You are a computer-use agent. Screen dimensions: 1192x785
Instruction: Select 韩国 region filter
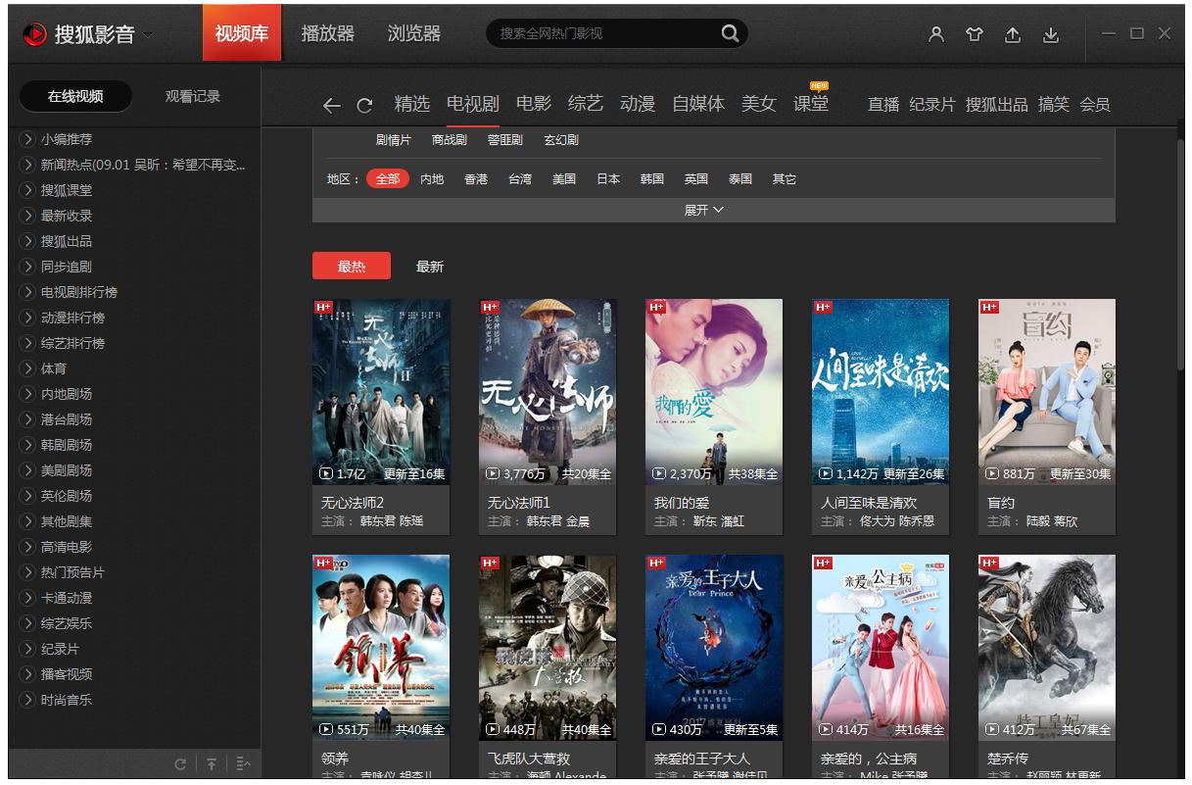point(652,179)
